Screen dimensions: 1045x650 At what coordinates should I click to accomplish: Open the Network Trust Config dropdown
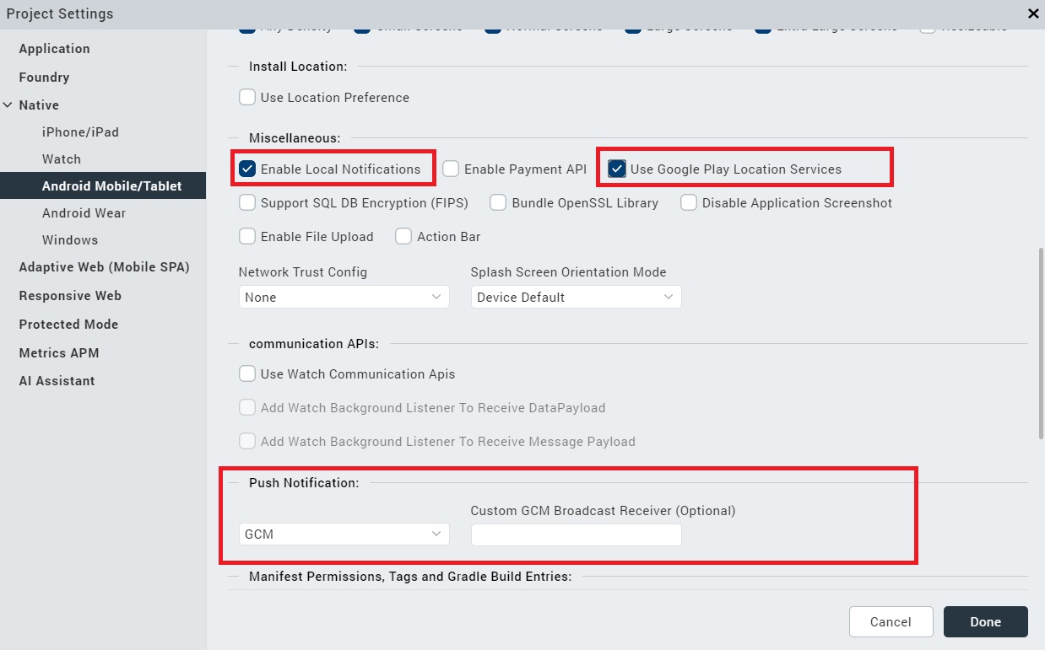click(x=344, y=297)
